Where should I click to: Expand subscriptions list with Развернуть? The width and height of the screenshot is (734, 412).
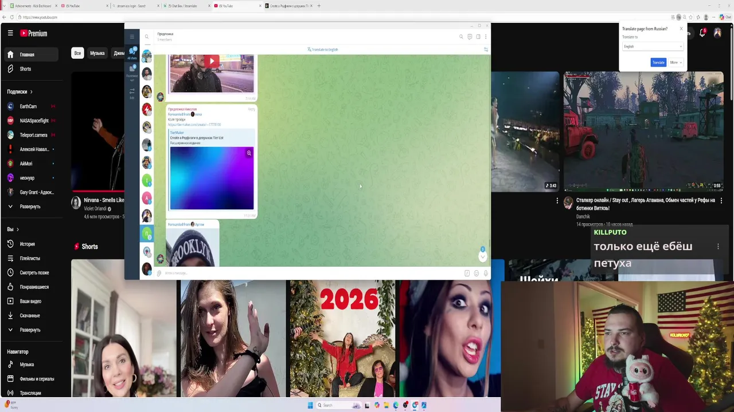click(29, 207)
